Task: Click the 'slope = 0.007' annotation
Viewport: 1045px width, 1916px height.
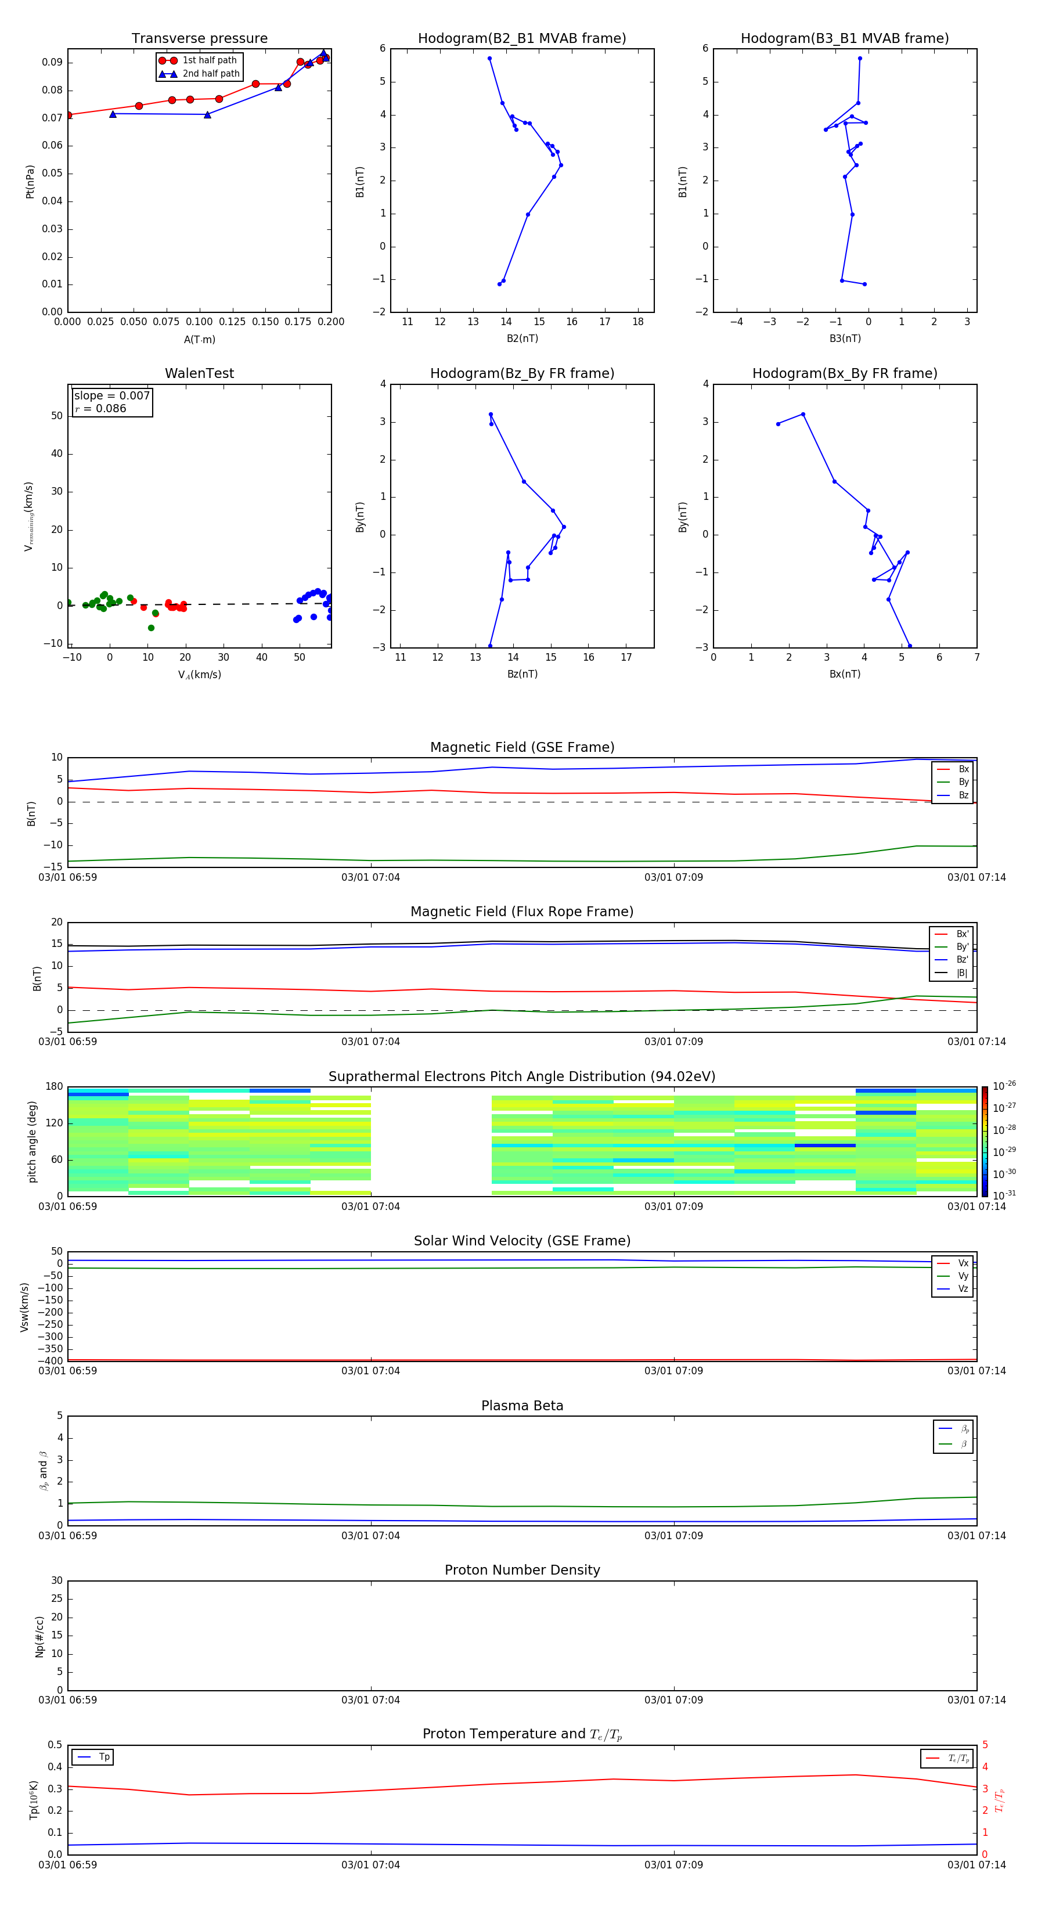Action: [112, 396]
